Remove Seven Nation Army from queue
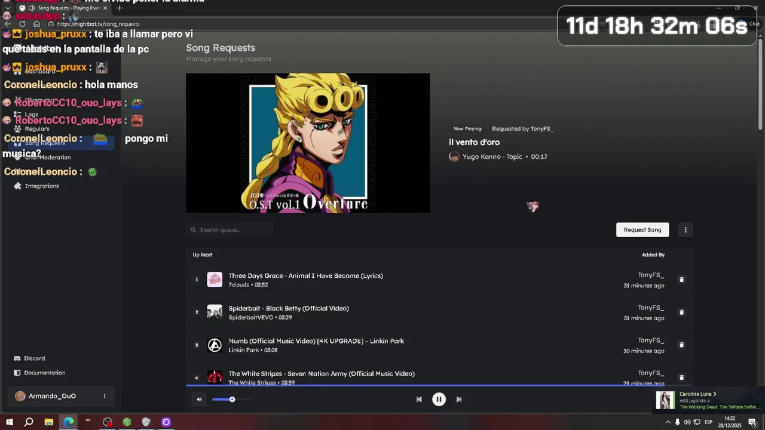Image resolution: width=765 pixels, height=430 pixels. [x=681, y=377]
